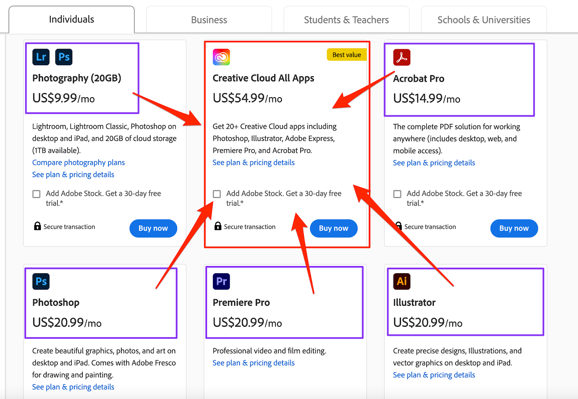Select the Individuals tab
Image resolution: width=578 pixels, height=399 pixels.
[72, 20]
